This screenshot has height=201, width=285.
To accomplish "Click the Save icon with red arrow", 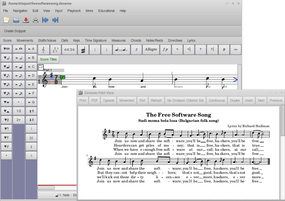I will click(x=26, y=20).
